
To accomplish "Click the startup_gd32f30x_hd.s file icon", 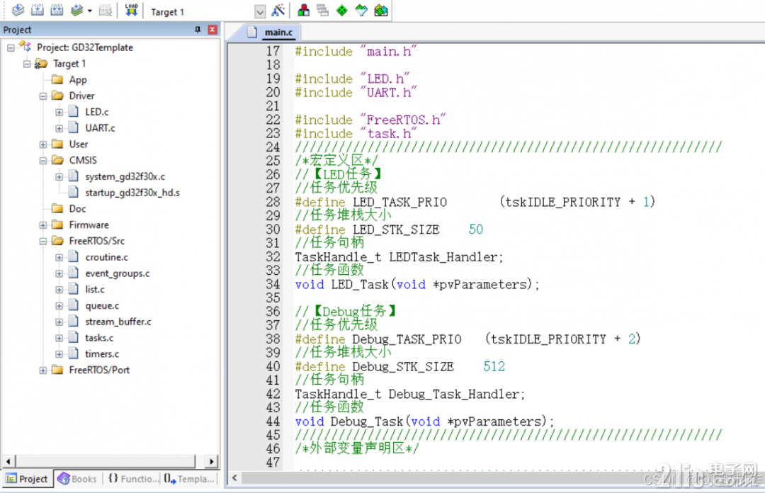I will (74, 193).
